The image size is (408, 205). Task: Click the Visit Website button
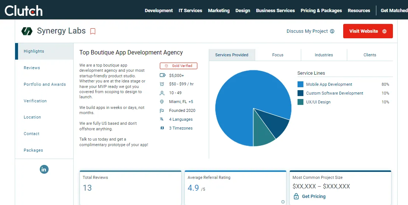(368, 31)
